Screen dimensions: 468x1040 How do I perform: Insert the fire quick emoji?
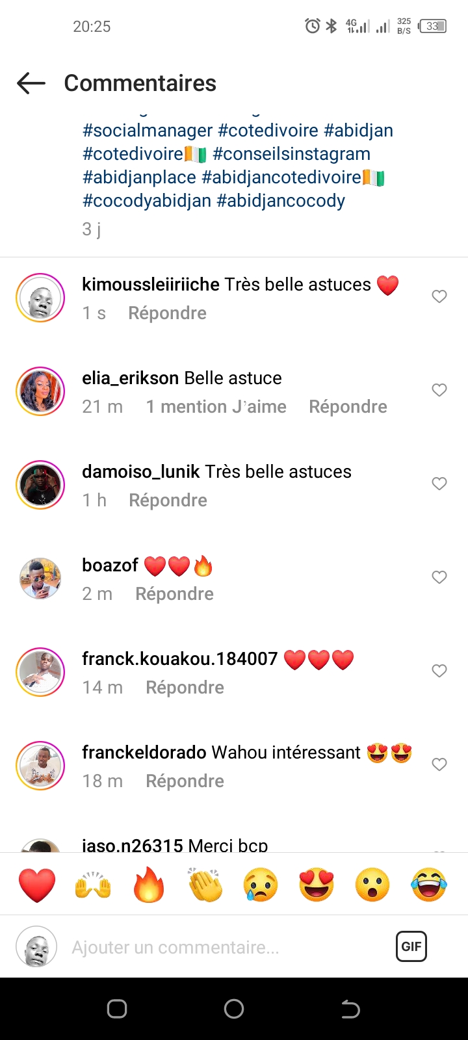point(149,885)
